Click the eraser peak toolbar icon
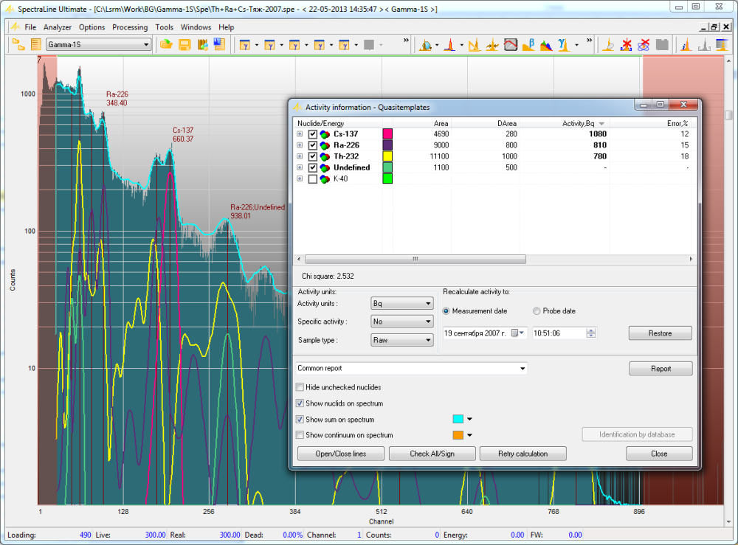This screenshot has height=545, width=738. pos(608,45)
